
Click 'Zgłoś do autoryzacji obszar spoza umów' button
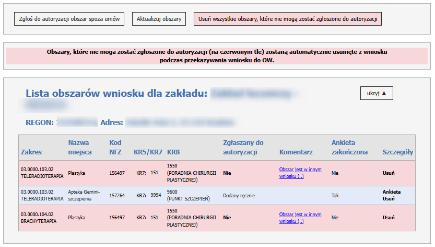click(69, 19)
